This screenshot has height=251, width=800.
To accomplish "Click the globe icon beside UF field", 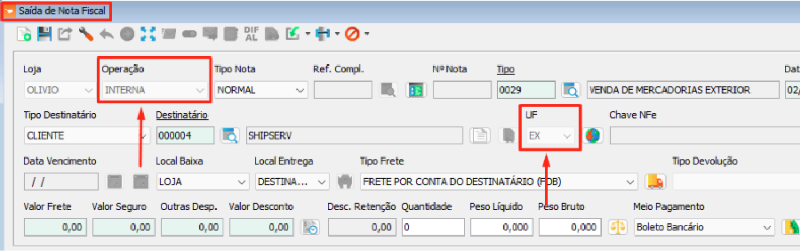I will (x=593, y=135).
